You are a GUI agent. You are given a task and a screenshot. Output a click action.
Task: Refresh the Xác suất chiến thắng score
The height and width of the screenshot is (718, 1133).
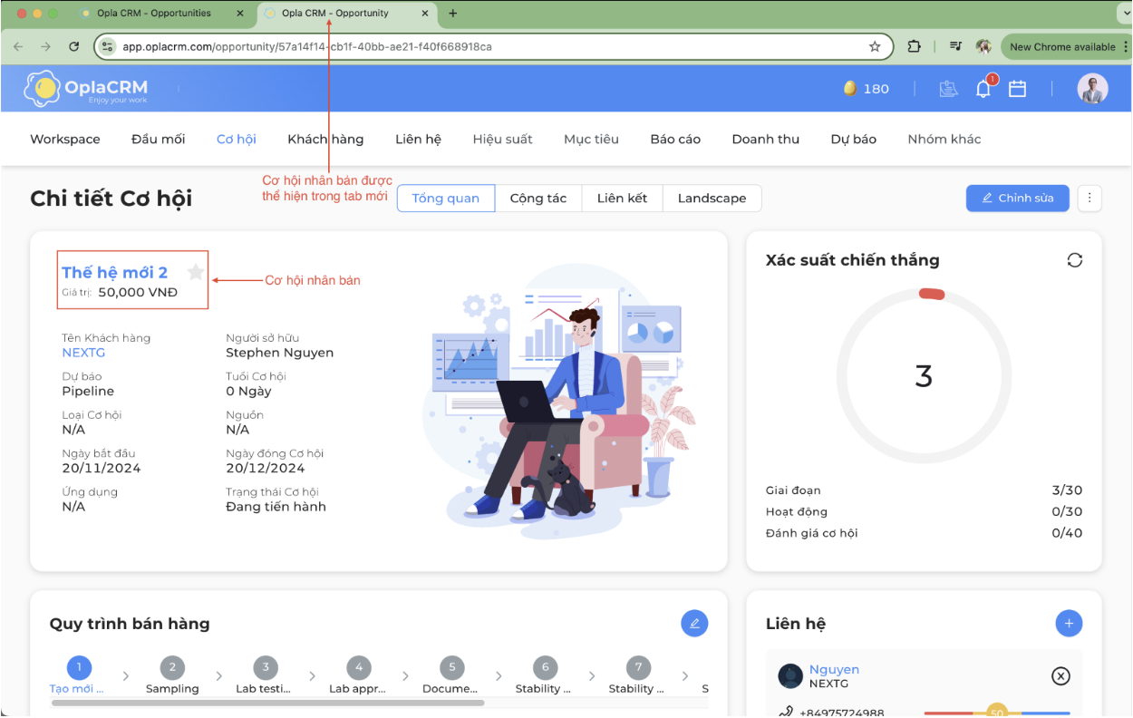1075,260
